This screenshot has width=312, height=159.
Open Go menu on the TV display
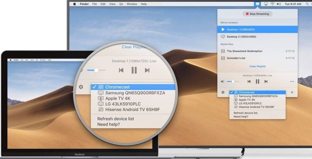point(121,4)
